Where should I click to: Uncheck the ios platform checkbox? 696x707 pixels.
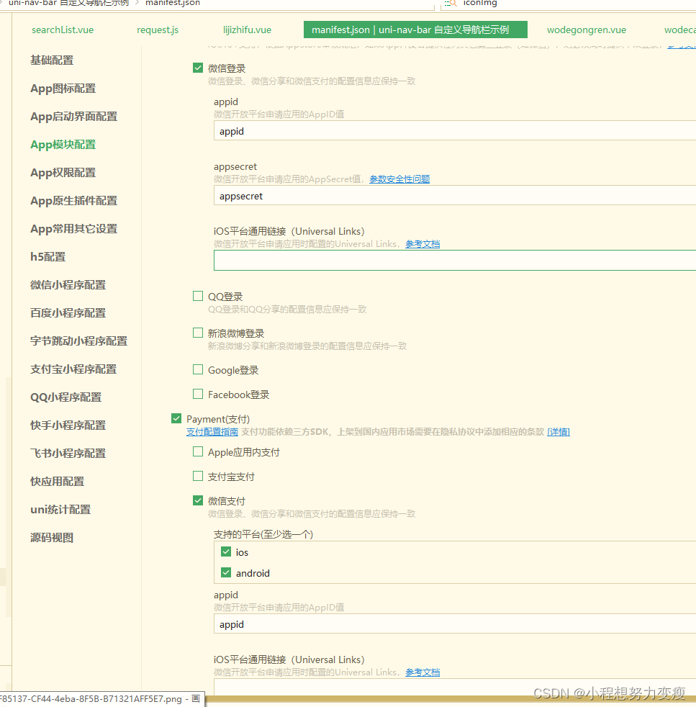click(x=226, y=552)
